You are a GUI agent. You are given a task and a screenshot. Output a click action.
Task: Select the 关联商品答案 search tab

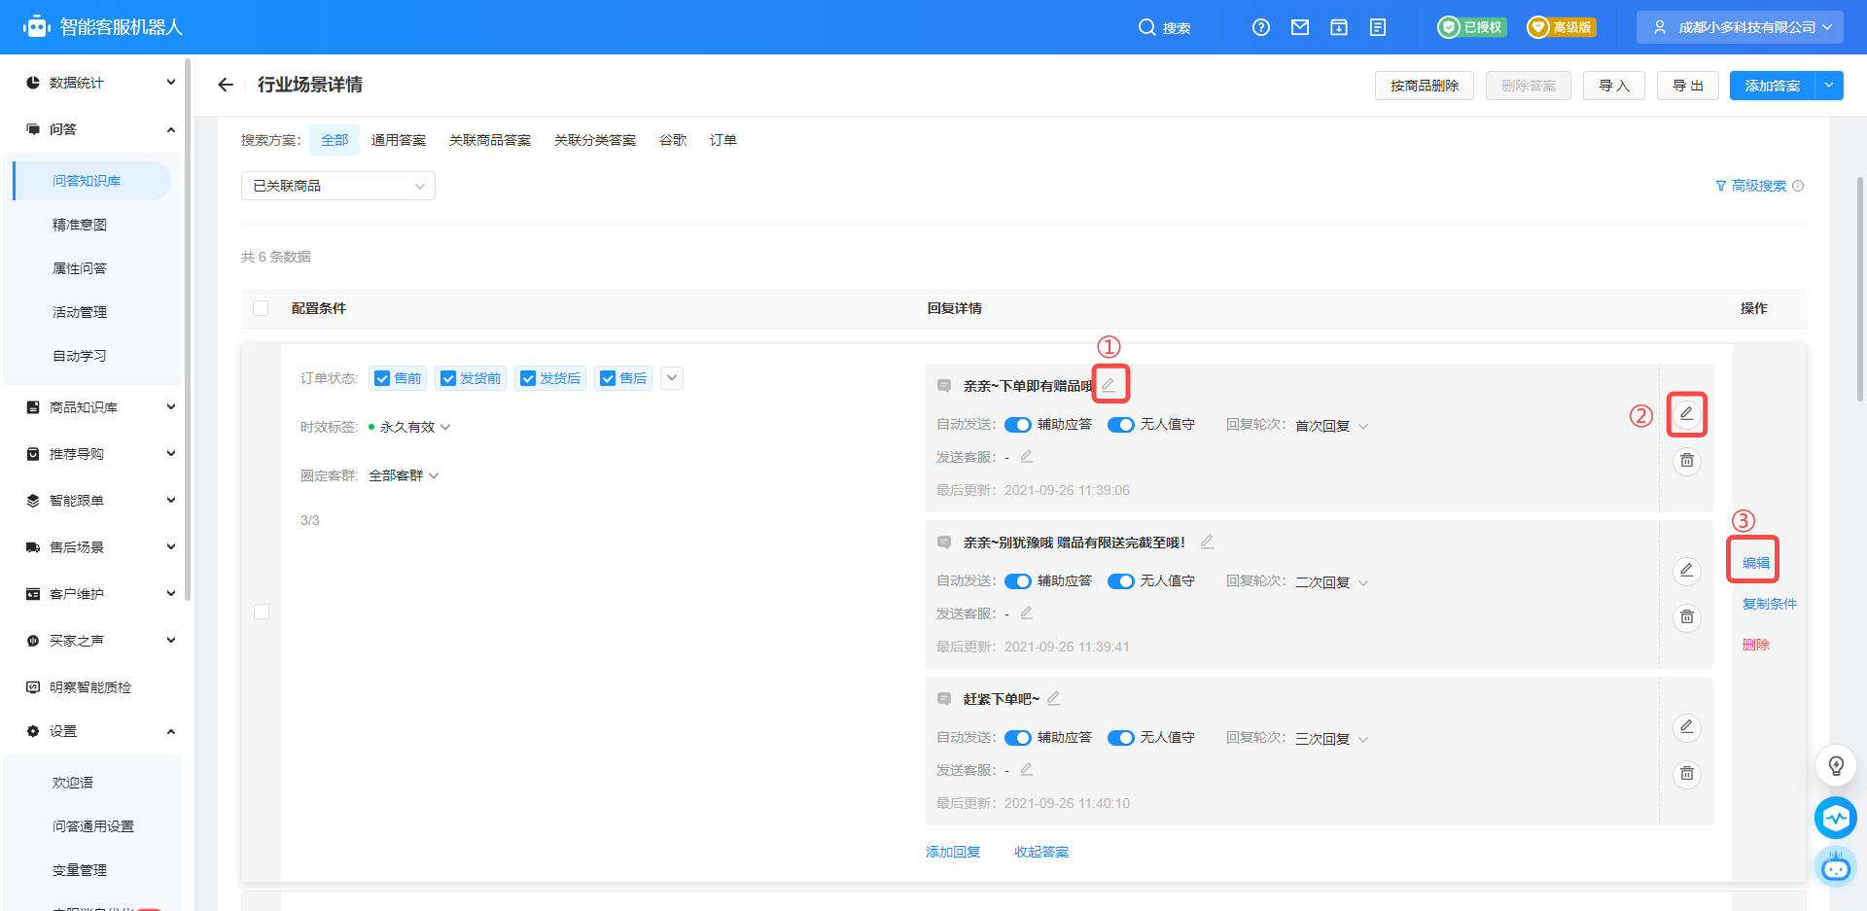coord(490,140)
